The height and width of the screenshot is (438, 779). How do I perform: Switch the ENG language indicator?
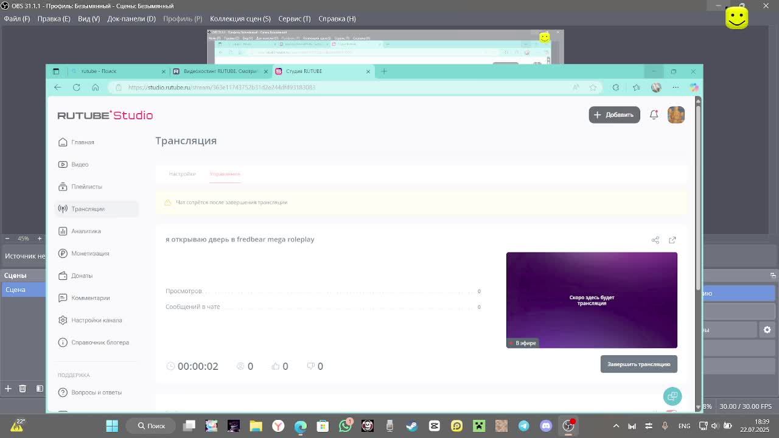[x=684, y=426]
